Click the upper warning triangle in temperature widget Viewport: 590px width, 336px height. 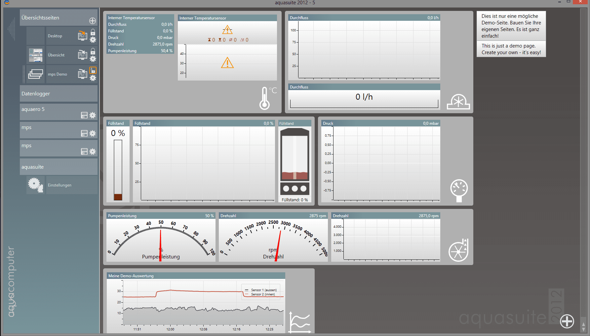point(227,30)
